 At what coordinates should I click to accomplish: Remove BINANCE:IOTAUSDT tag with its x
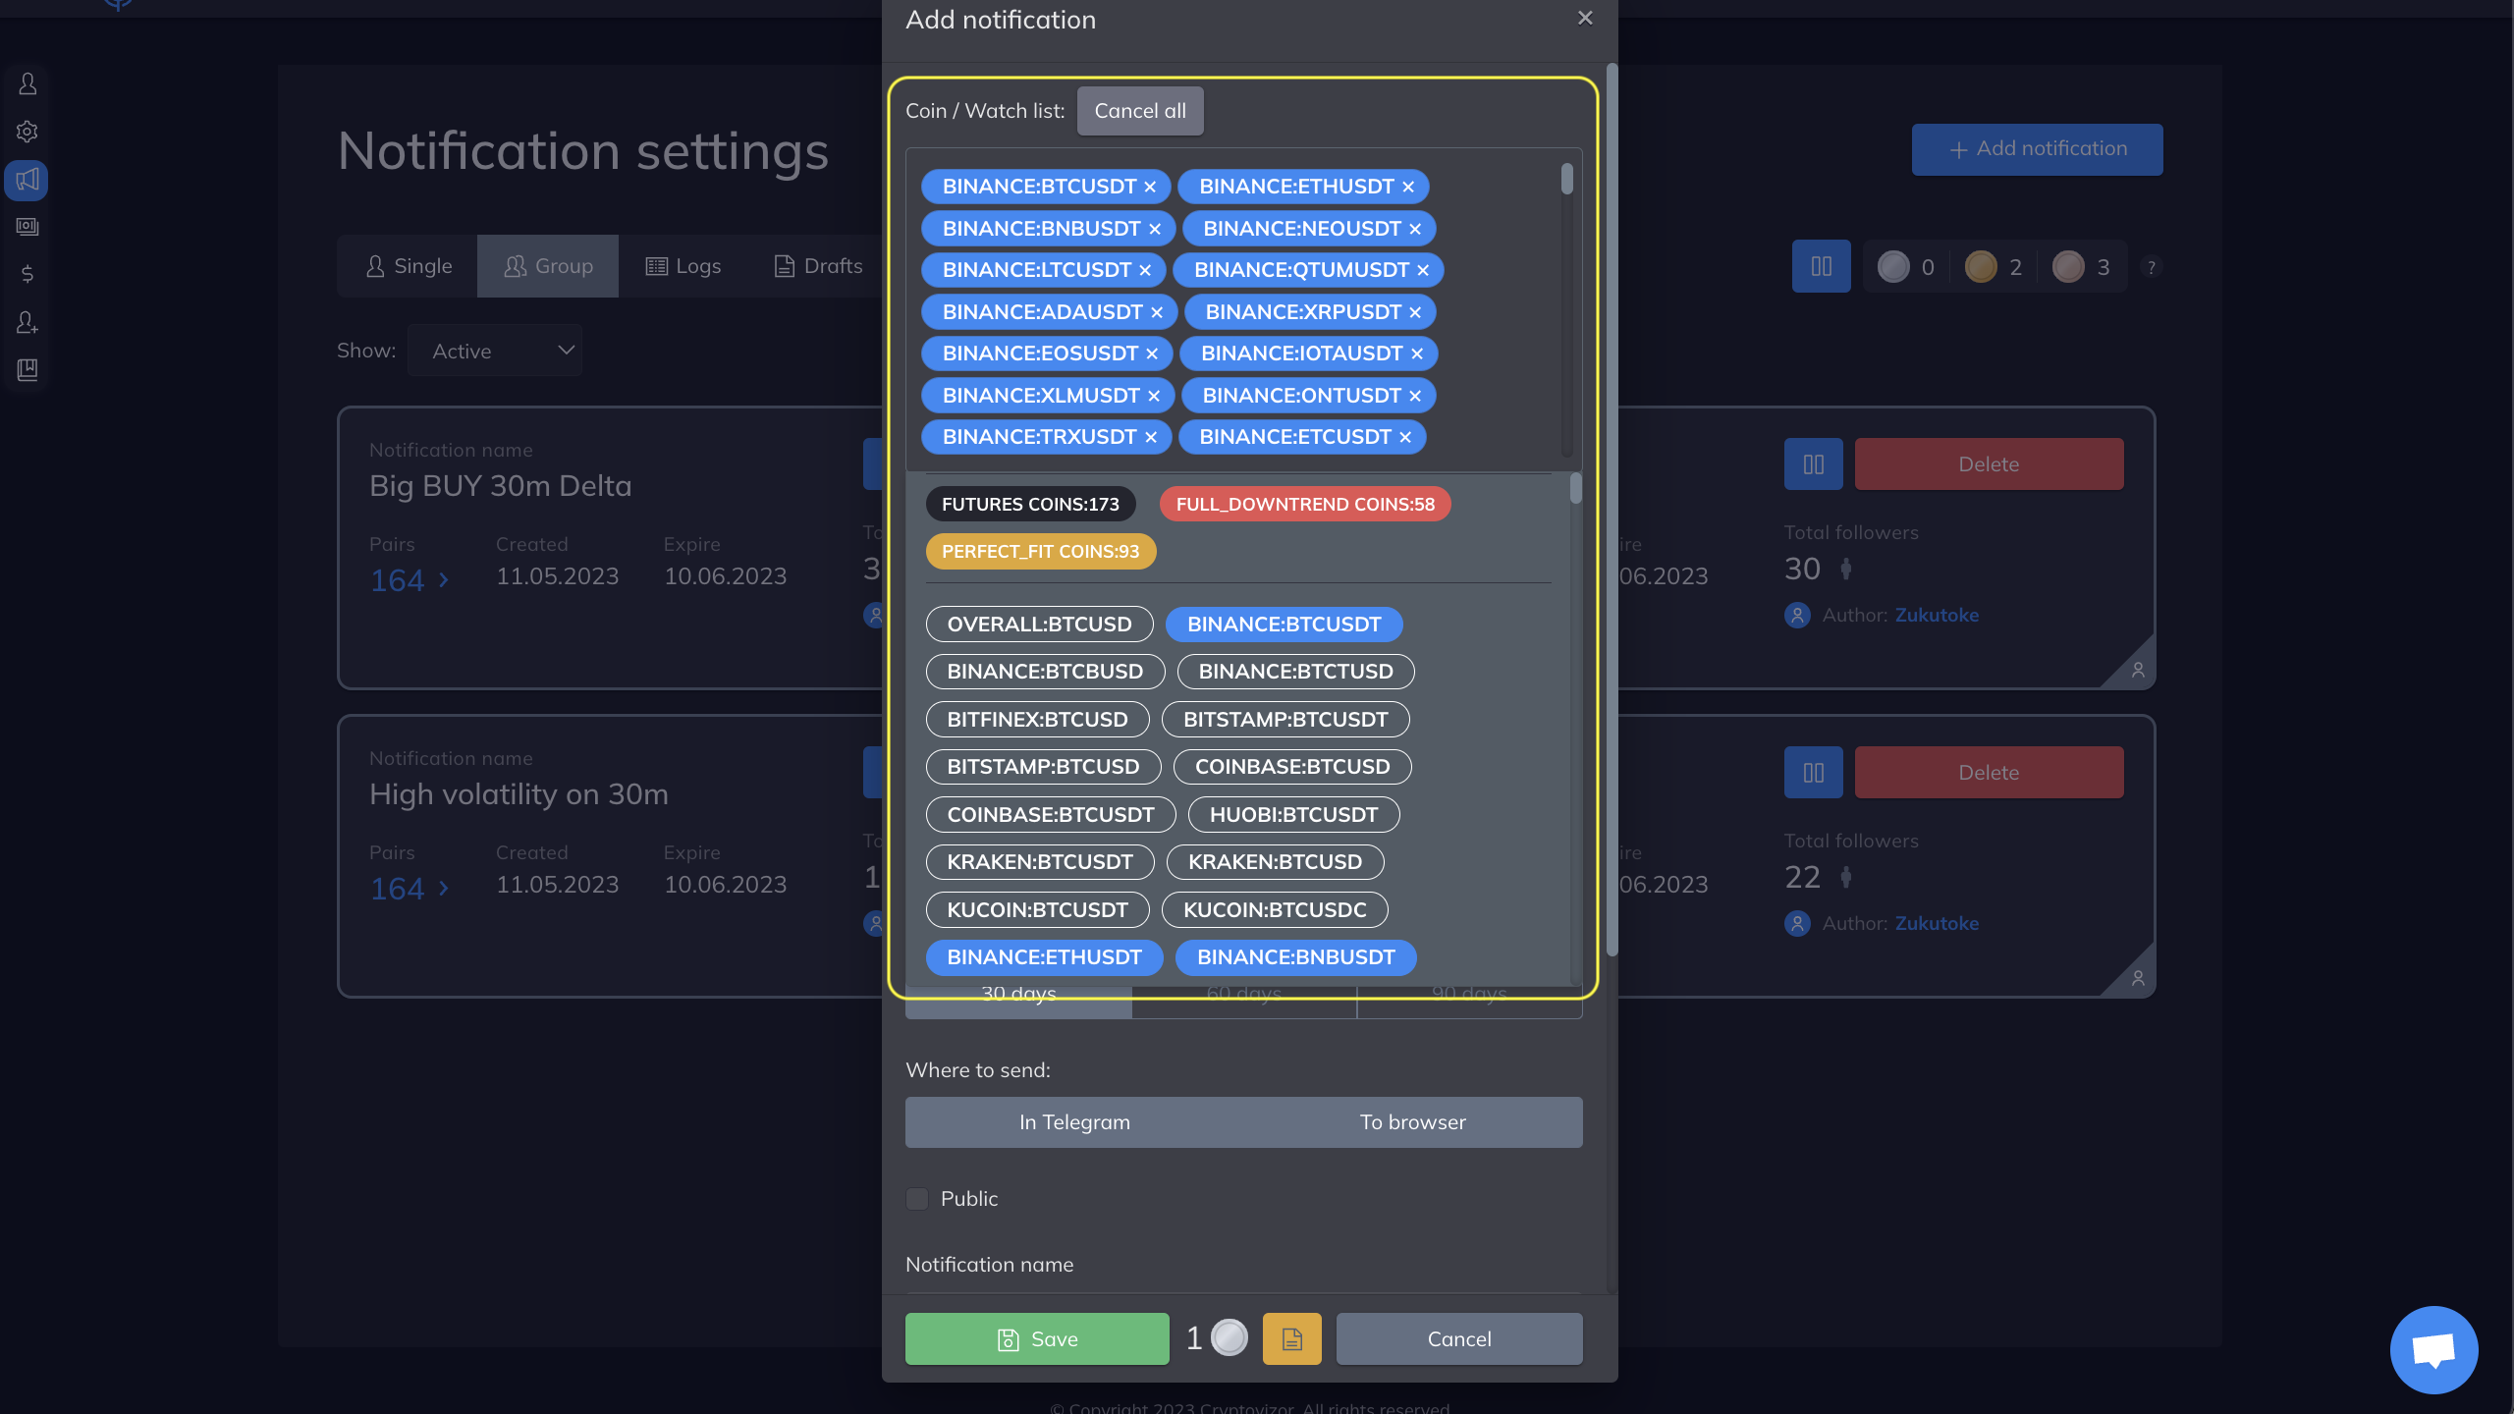(x=1417, y=353)
